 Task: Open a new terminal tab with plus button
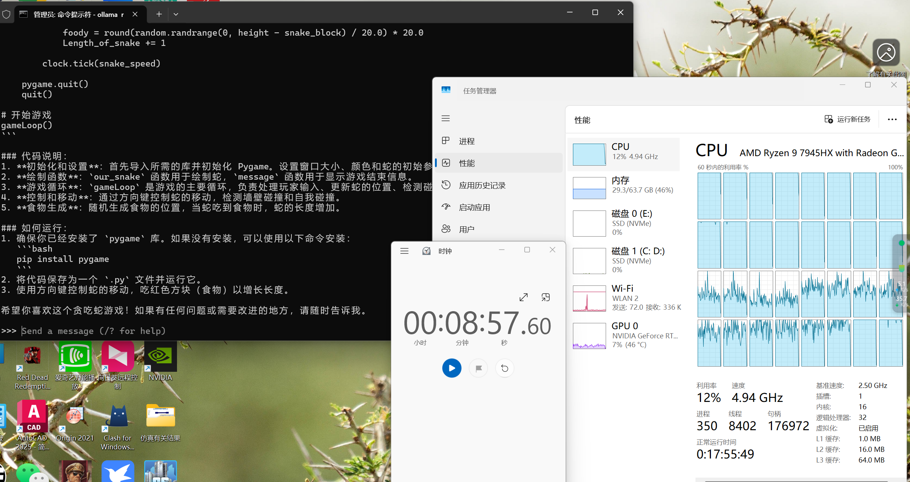click(159, 14)
